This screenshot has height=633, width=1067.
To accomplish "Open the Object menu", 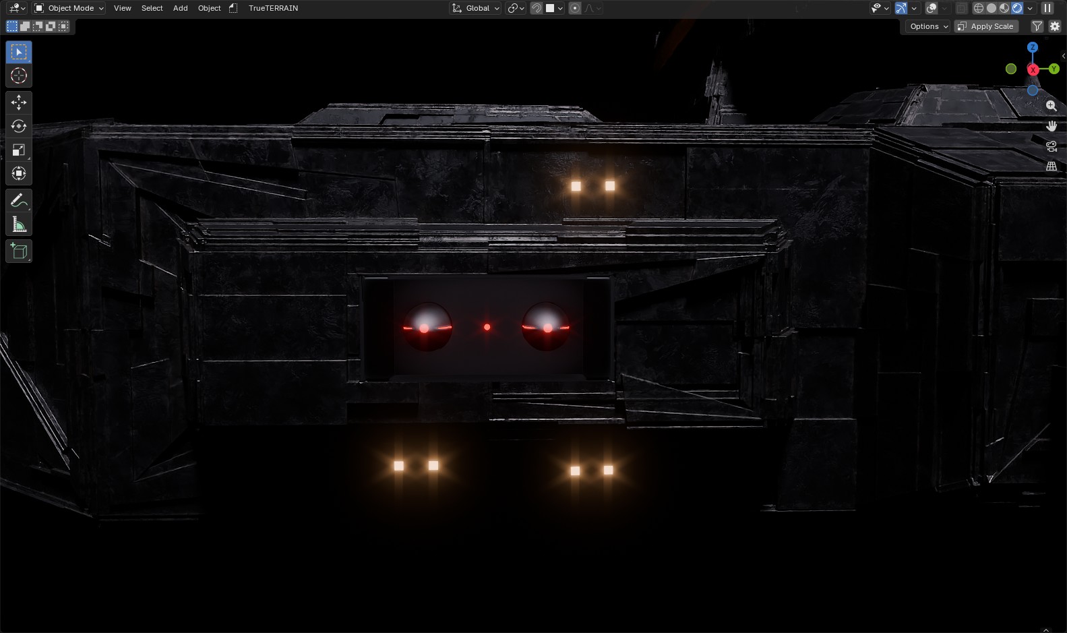I will pyautogui.click(x=210, y=8).
